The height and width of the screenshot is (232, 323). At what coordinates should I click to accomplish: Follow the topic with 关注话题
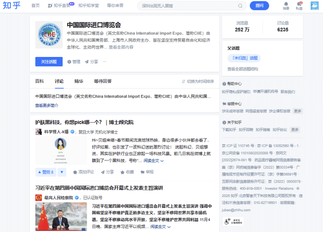pyautogui.click(x=49, y=62)
